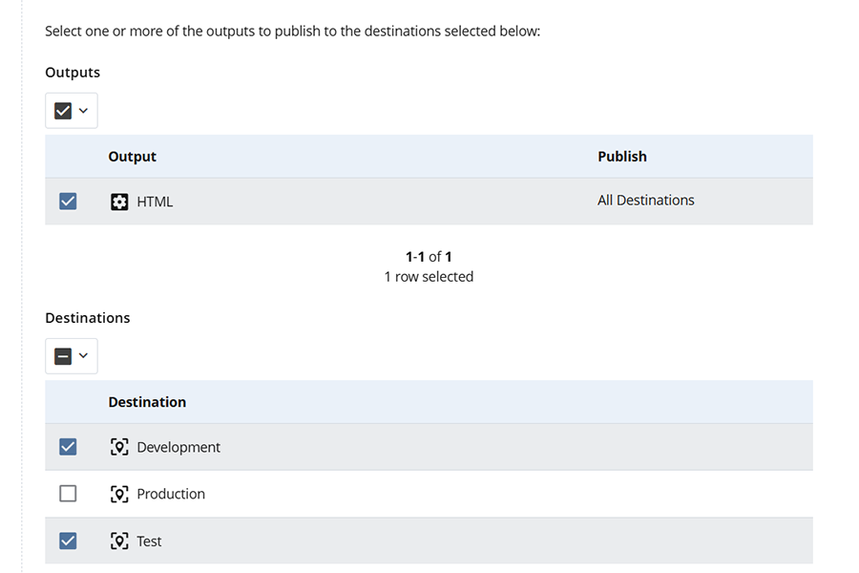The width and height of the screenshot is (859, 573).
Task: Click the HTML output gear icon
Action: pos(119,202)
